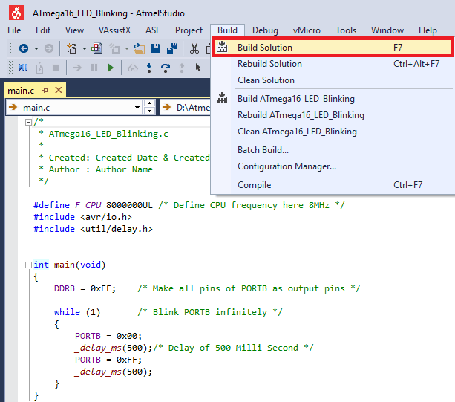Open the Edit menu
Image resolution: width=455 pixels, height=402 pixels.
pos(43,30)
